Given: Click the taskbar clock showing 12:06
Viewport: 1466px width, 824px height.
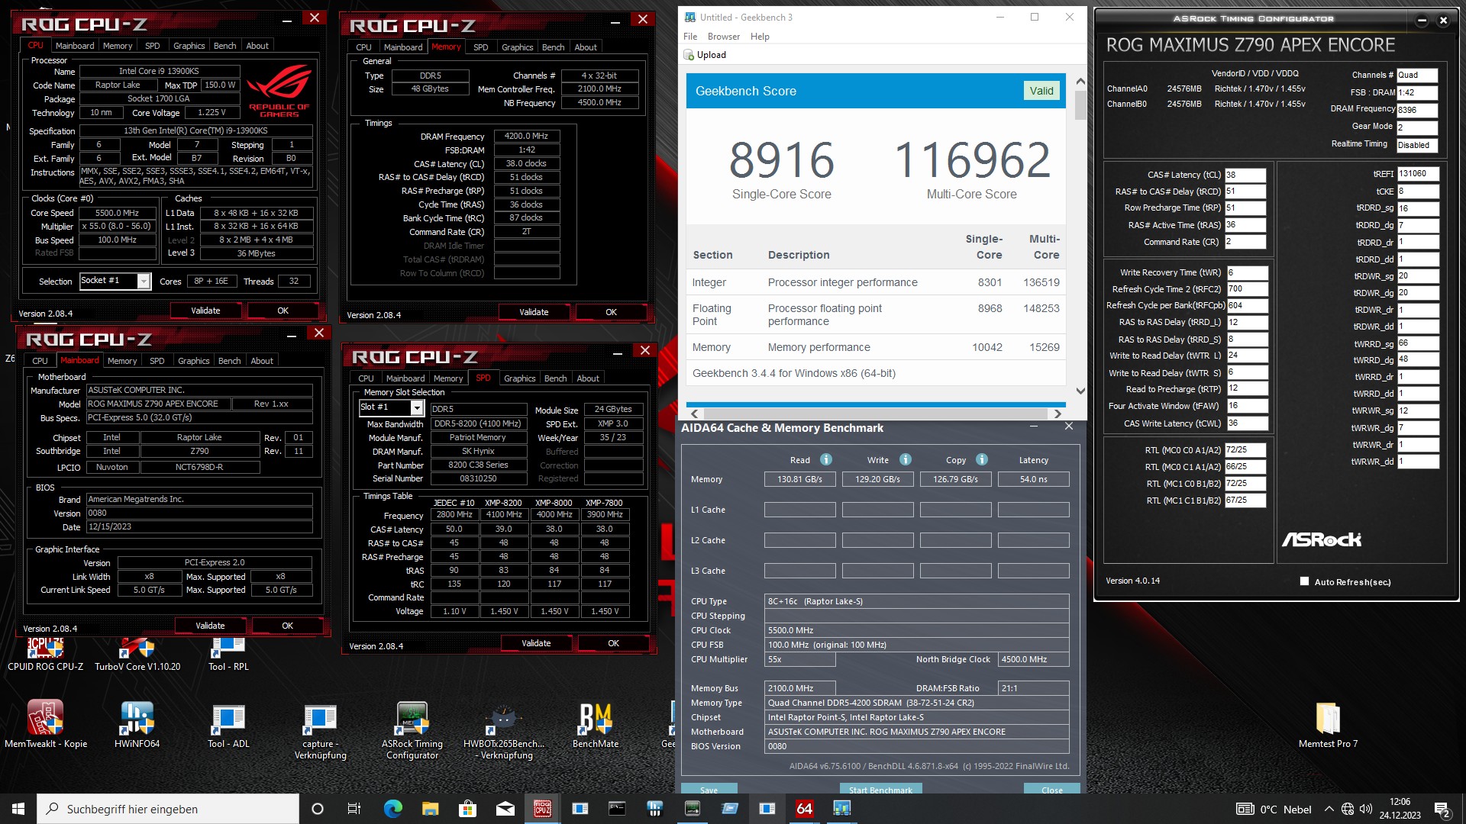Looking at the screenshot, I should click(1400, 809).
